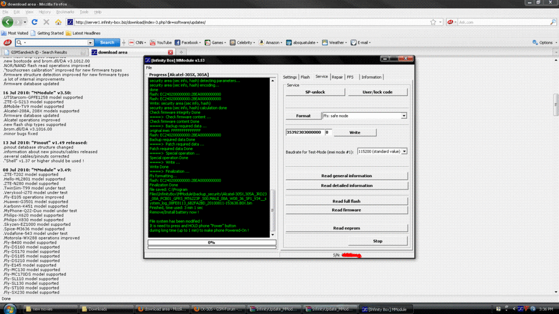Open the Weather toolbar menu
The width and height of the screenshot is (559, 314).
335,43
